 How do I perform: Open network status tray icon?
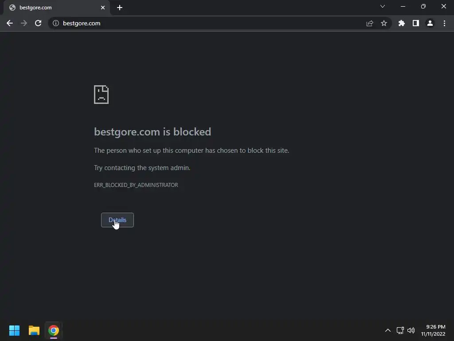point(400,330)
